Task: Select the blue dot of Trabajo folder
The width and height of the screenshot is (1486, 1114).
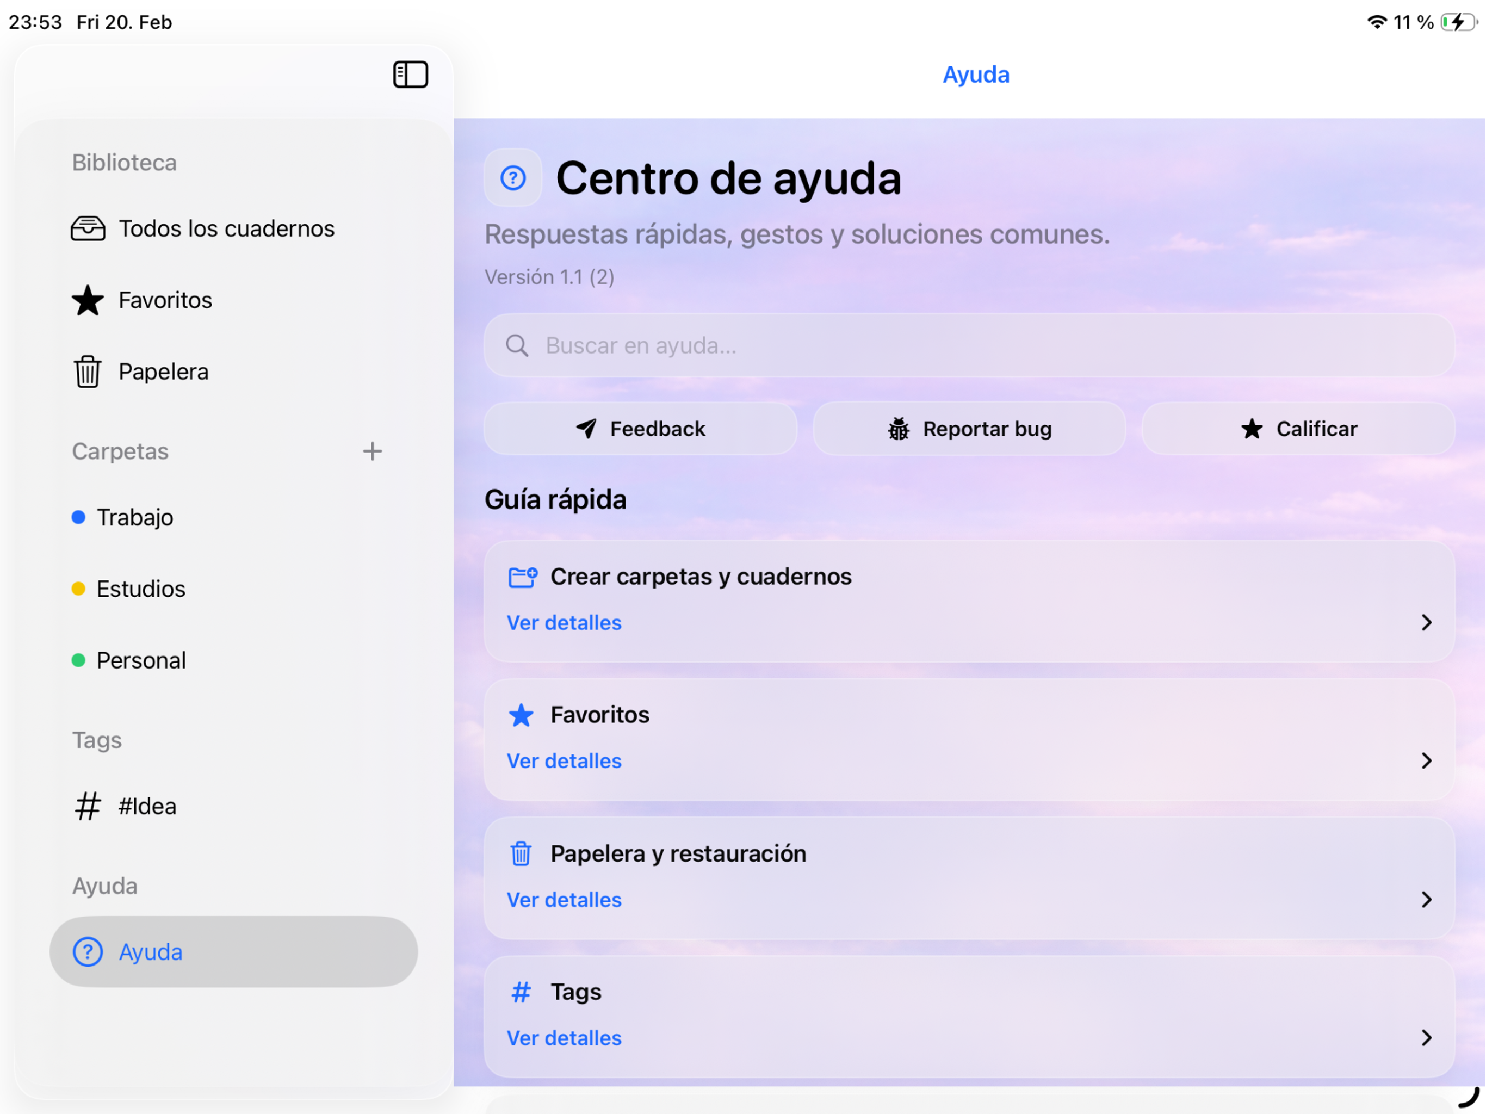Action: pyautogui.click(x=79, y=517)
